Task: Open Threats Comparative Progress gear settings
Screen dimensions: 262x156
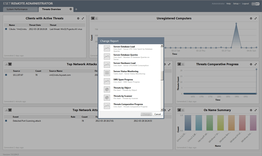Action: click(251, 64)
